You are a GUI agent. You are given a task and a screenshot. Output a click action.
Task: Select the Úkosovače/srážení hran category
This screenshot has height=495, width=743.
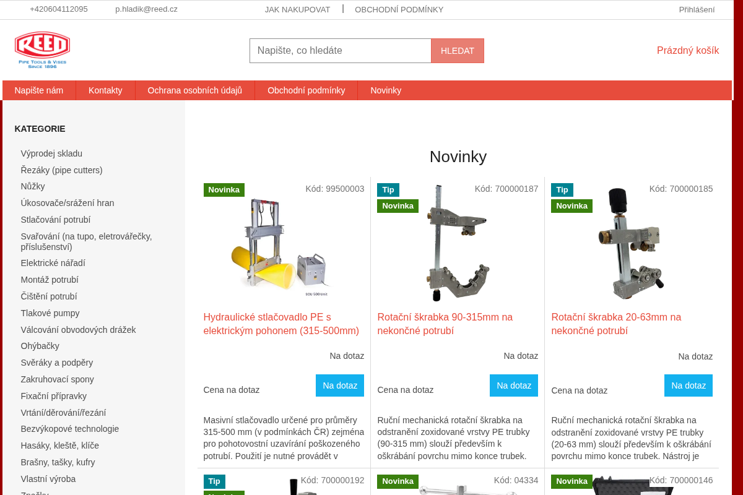67,203
